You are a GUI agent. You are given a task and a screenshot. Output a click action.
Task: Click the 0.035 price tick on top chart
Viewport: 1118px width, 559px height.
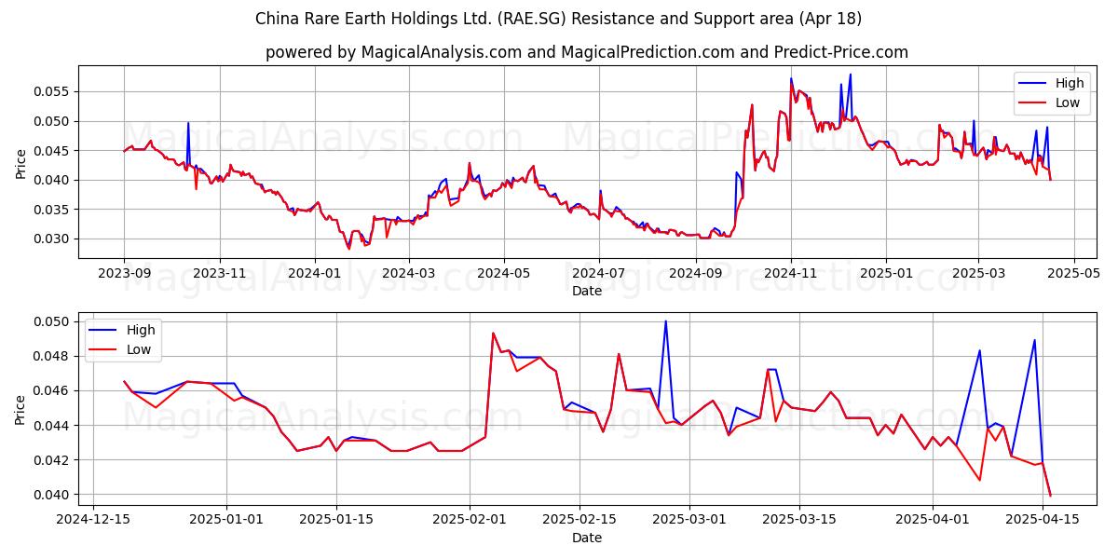[x=53, y=210]
